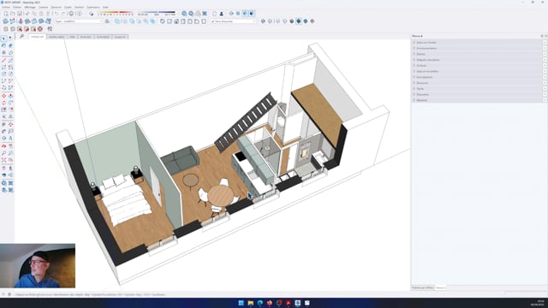Click the webcam video thumbnail
Image resolution: width=548 pixels, height=308 pixels.
click(38, 266)
